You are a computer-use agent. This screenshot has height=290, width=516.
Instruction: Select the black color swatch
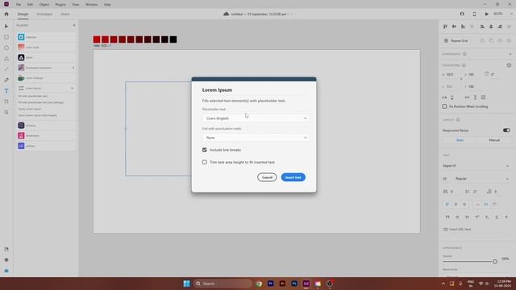(x=173, y=39)
